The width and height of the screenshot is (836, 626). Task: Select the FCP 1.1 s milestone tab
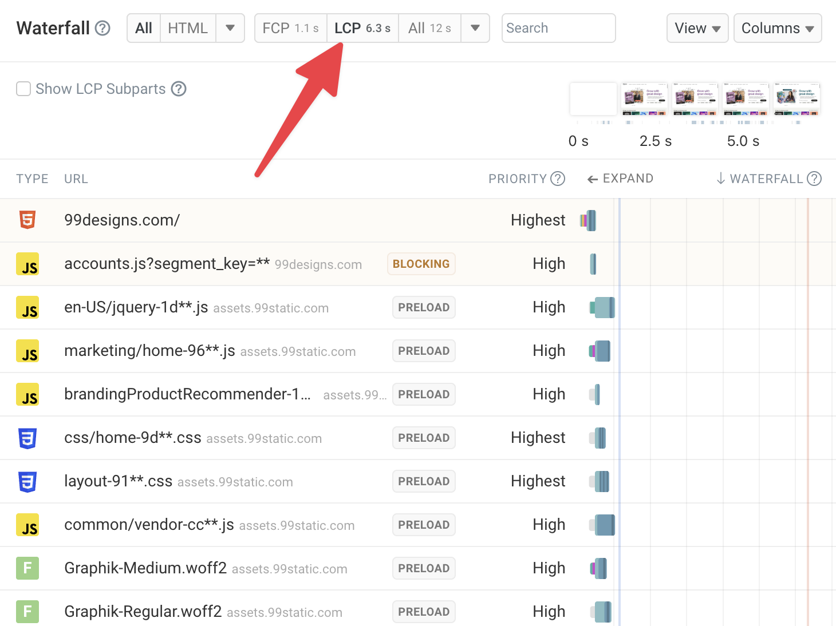[290, 28]
